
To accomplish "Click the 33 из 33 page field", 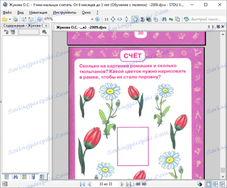I will [x=106, y=184].
